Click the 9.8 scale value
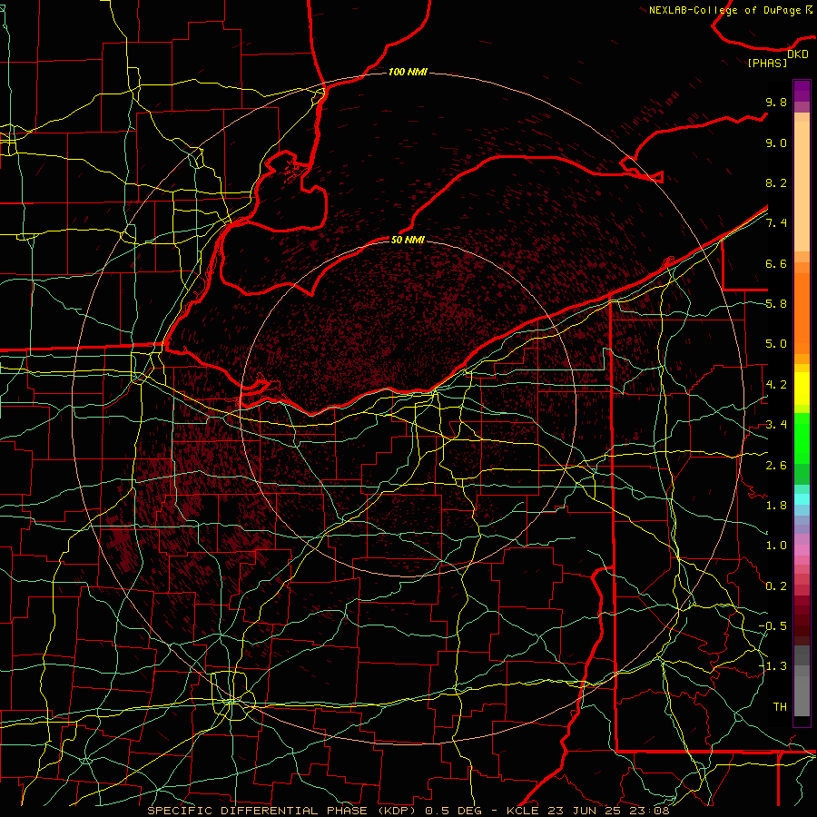This screenshot has width=817, height=817. 776,102
